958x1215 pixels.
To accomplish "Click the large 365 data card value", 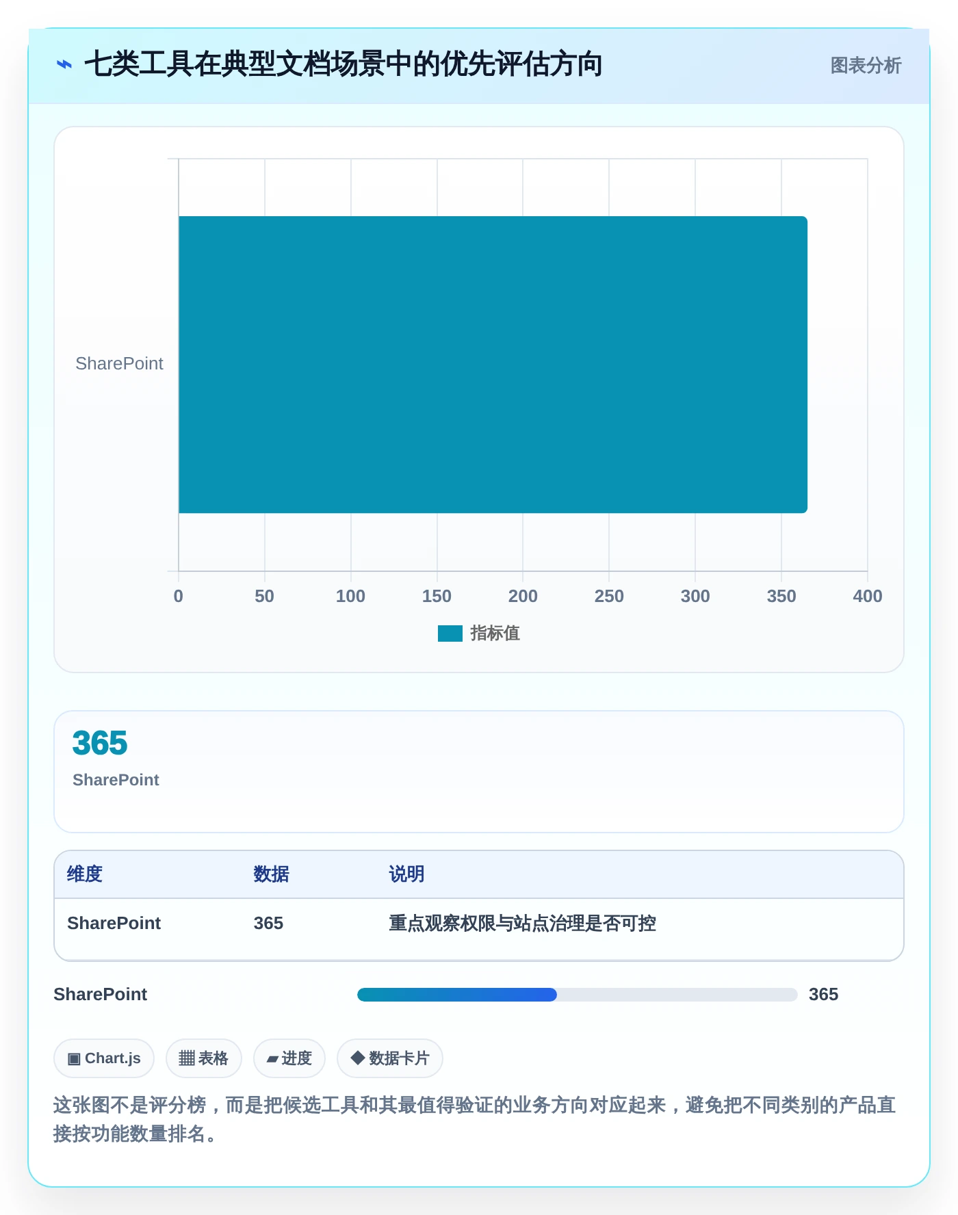I will click(100, 743).
